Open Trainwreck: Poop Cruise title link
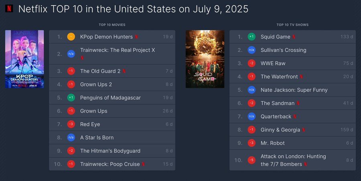This screenshot has width=361, height=181. (110, 164)
